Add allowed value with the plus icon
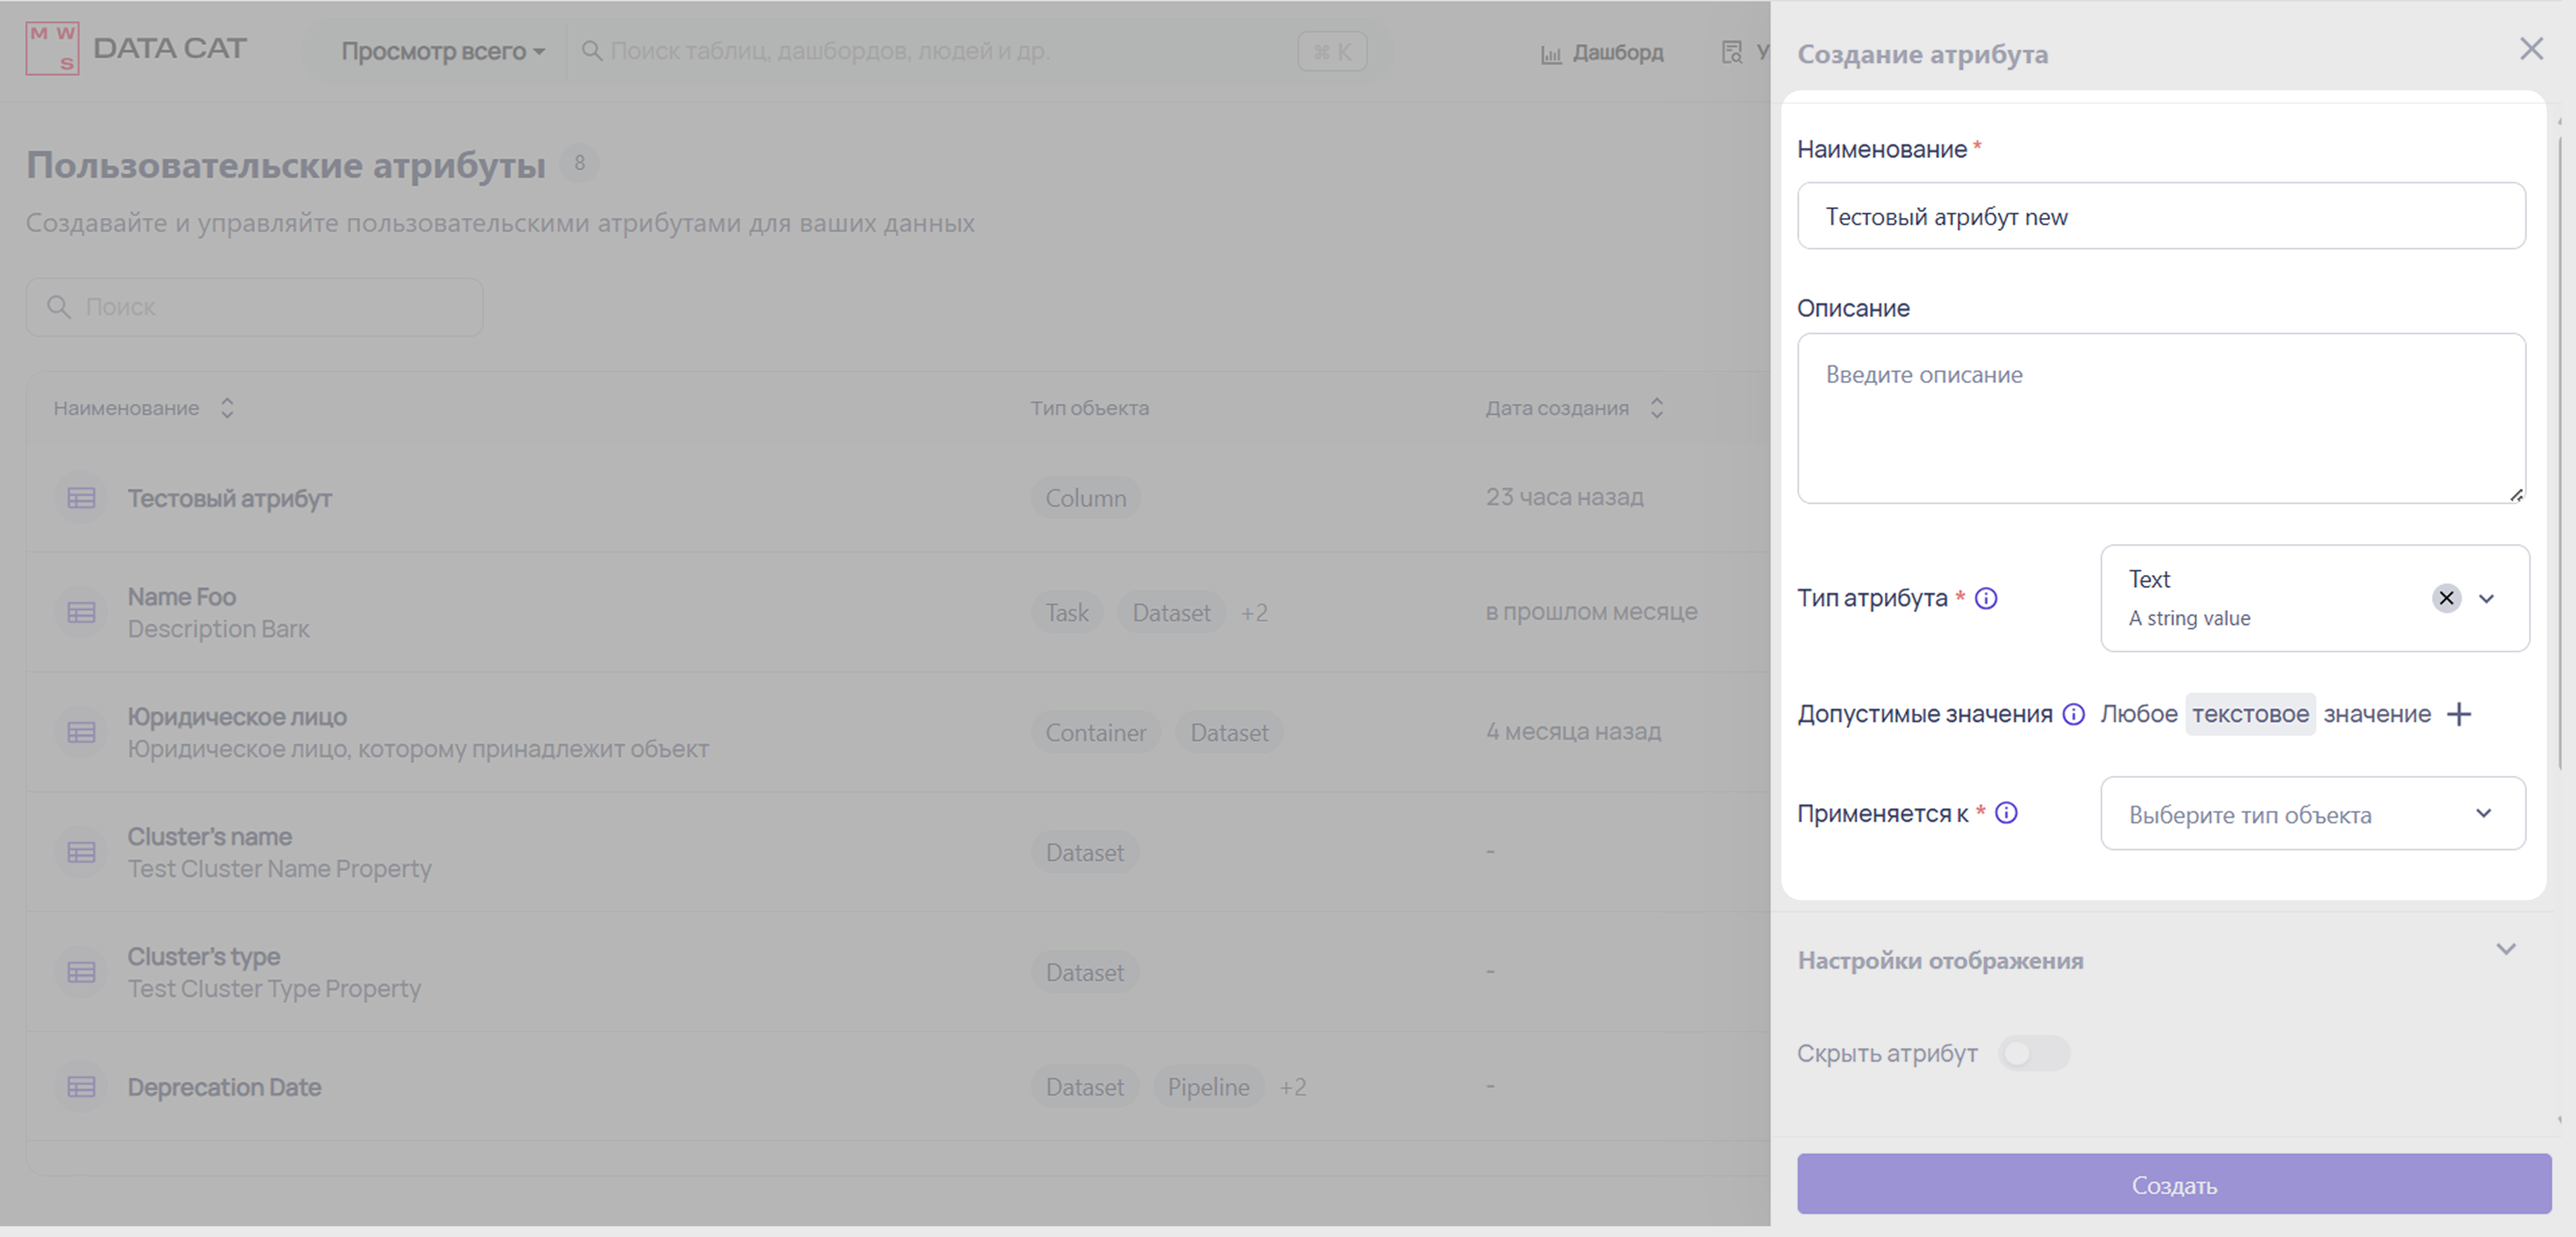Screen dimensions: 2576x1237 [x=2459, y=714]
